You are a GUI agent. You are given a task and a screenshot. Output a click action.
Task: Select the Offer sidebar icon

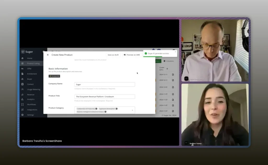(23, 69)
